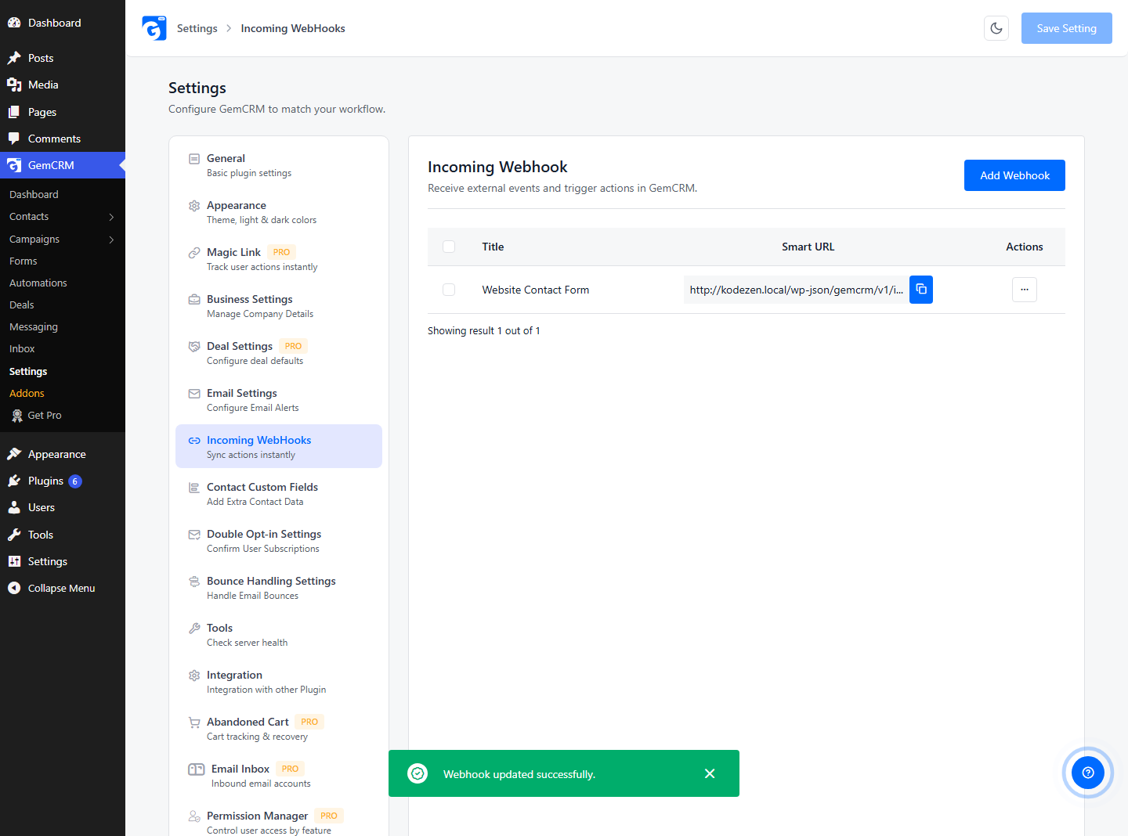This screenshot has height=836, width=1128.
Task: Click the GemCRM logo in header
Action: tap(154, 28)
